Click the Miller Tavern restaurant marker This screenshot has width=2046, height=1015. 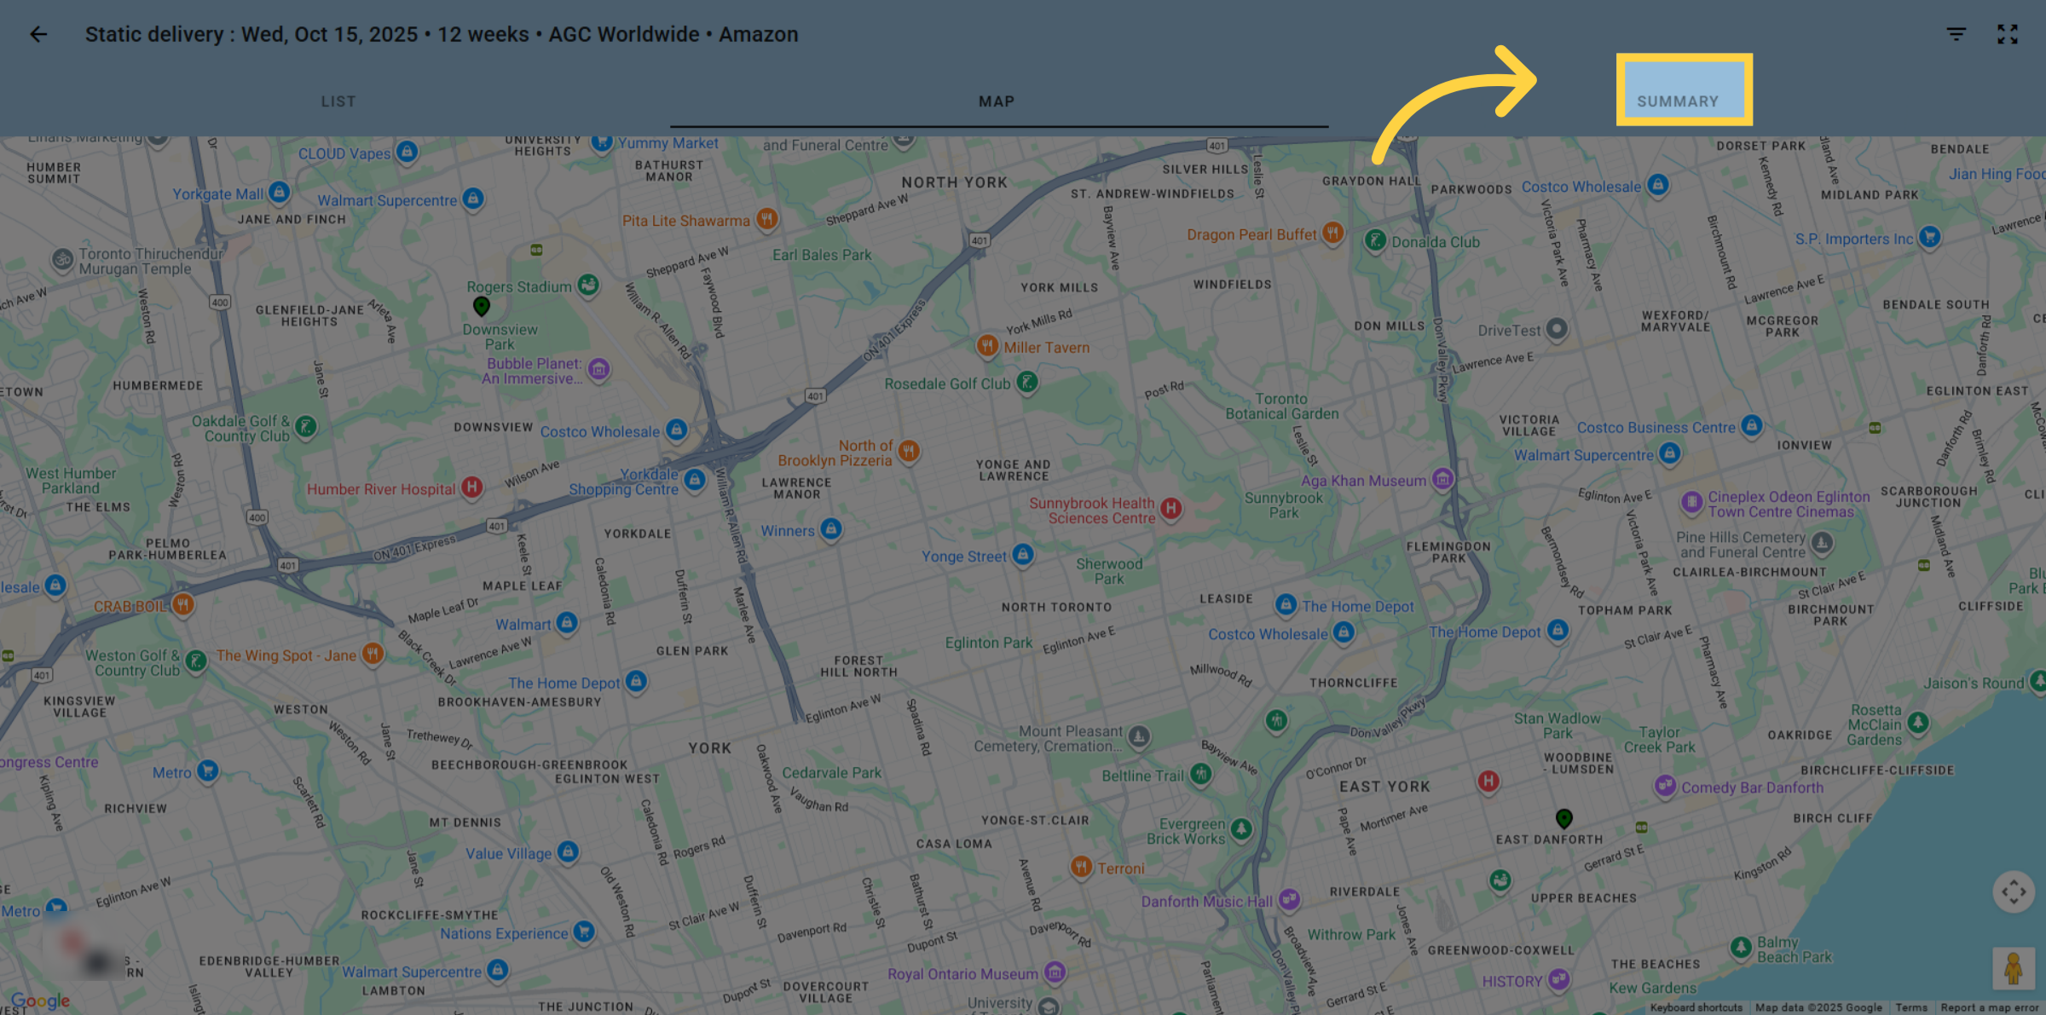tap(987, 346)
